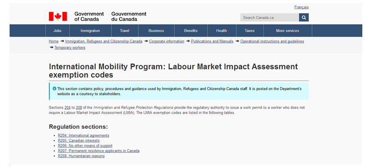Open the Taxes menu
Viewport: 376px width, 167px height.
tap(250, 30)
